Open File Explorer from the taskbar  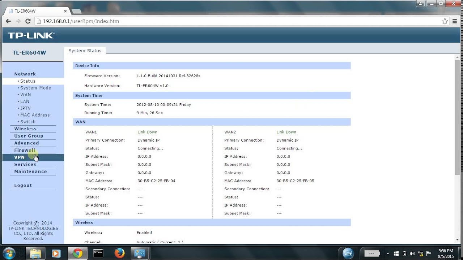(35, 253)
